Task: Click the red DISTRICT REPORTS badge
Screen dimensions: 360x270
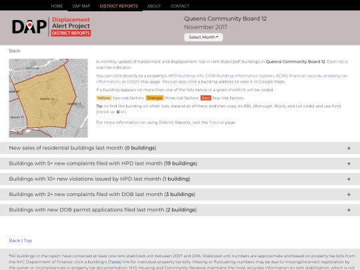Action: (x=71, y=33)
